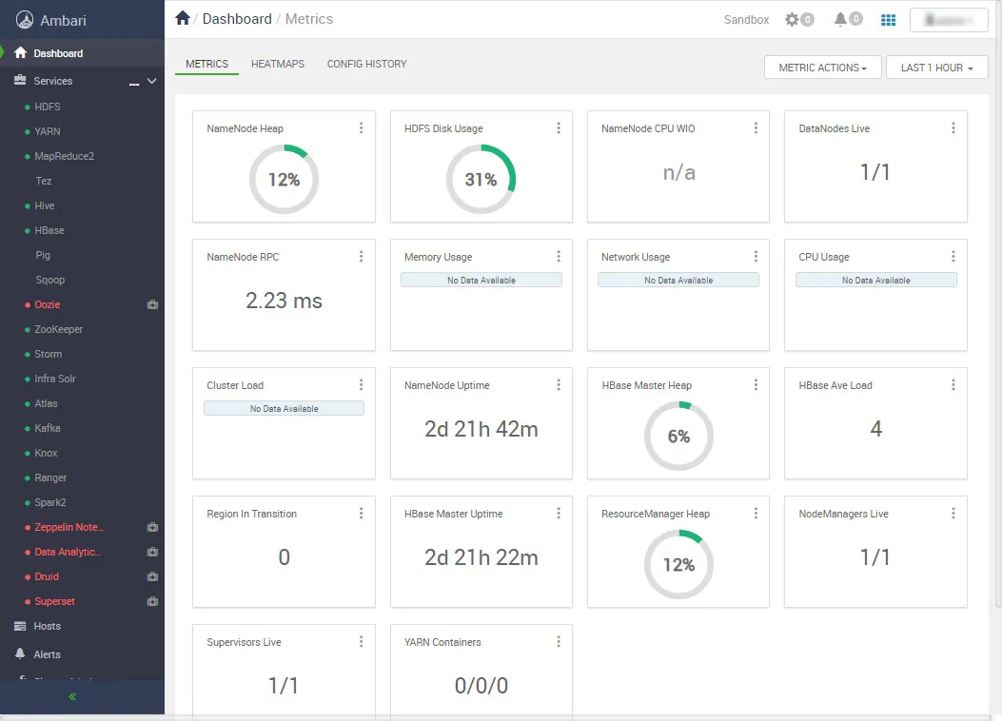Screen dimensions: 1002x721
Task: Click the Ambari logo icon
Action: click(x=25, y=20)
